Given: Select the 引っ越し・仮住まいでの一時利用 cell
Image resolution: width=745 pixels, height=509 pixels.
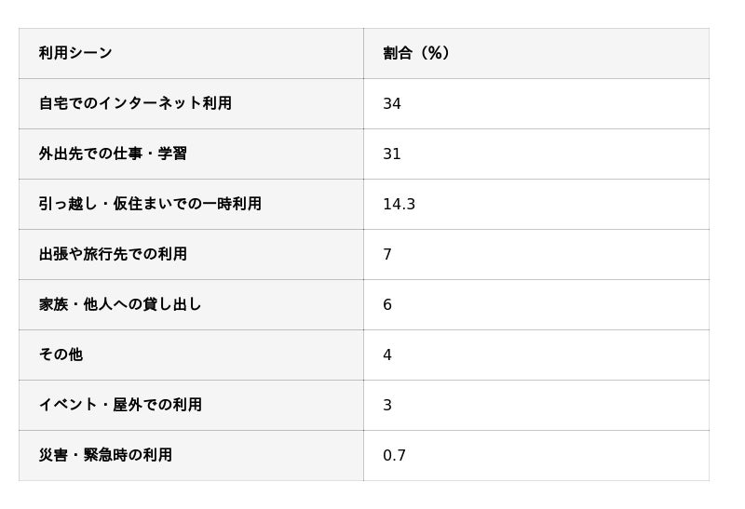Looking at the screenshot, I should 150,204.
